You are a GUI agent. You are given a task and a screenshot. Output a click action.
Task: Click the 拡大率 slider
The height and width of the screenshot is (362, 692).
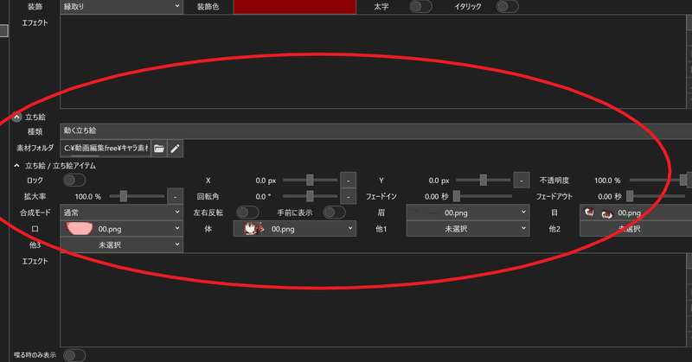(137, 196)
